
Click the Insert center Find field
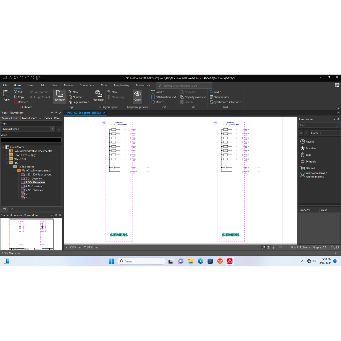319,125
